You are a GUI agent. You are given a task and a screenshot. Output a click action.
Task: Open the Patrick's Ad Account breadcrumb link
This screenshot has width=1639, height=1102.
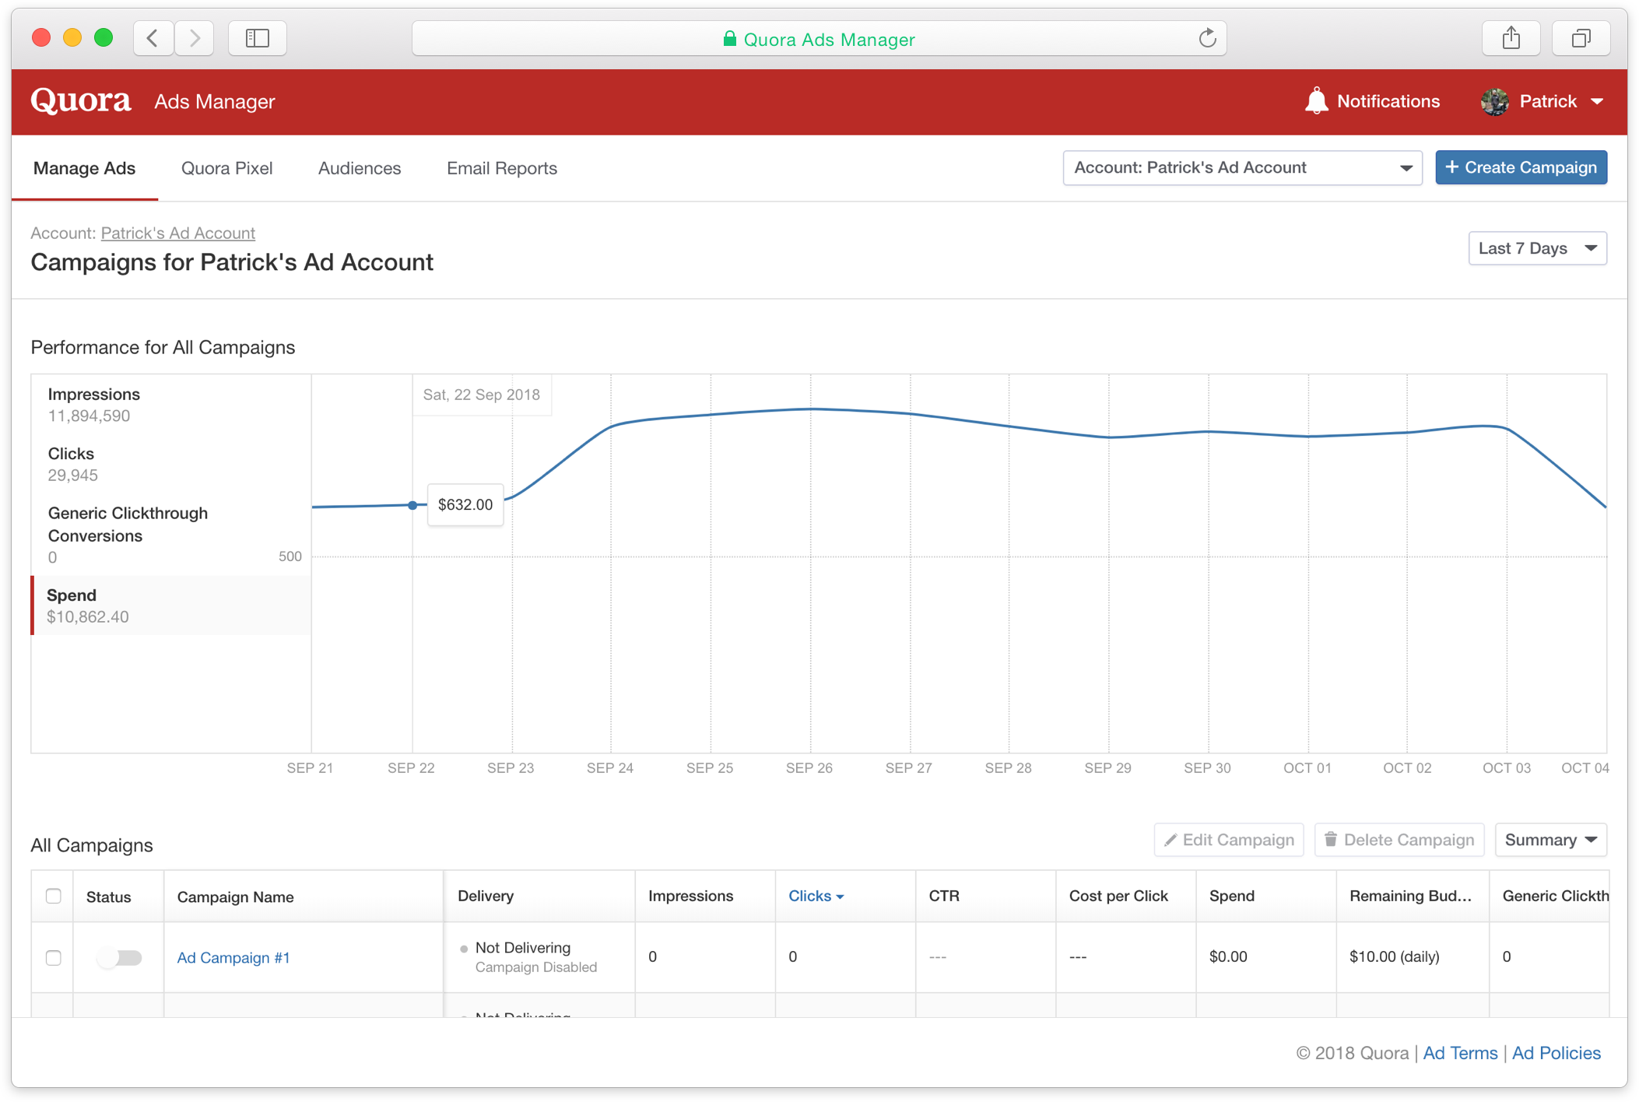(x=178, y=233)
